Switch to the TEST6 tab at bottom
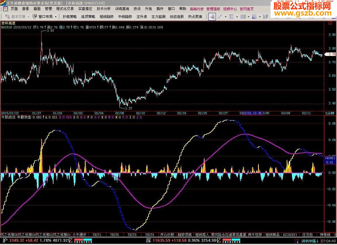Screen dimensions: 337x245 point(114,235)
